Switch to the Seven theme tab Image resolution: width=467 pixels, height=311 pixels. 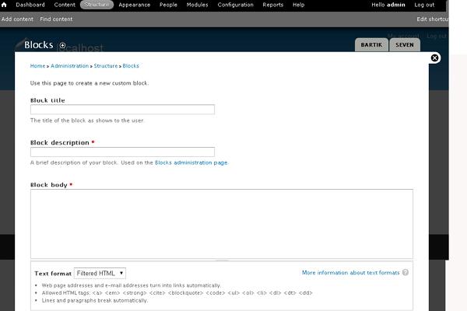pos(405,45)
